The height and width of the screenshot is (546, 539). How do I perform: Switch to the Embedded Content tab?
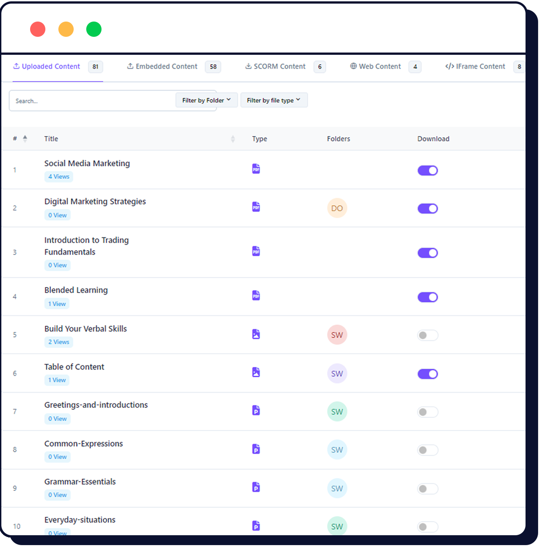point(166,66)
